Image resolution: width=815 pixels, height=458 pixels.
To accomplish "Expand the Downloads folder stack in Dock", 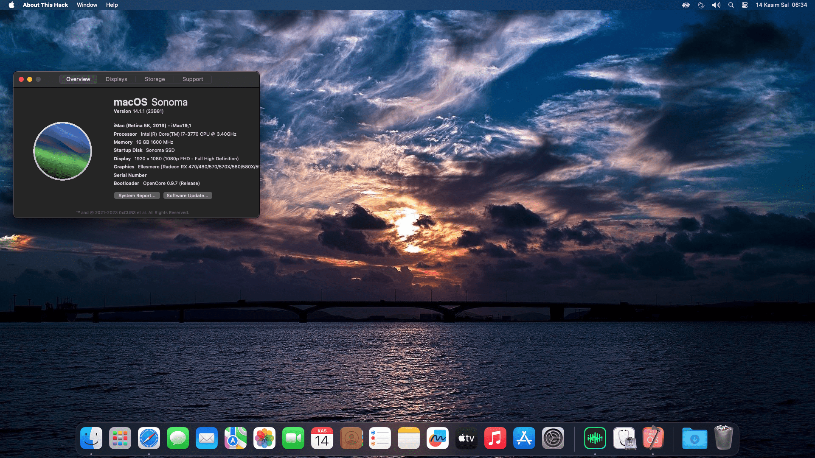I will (x=694, y=438).
